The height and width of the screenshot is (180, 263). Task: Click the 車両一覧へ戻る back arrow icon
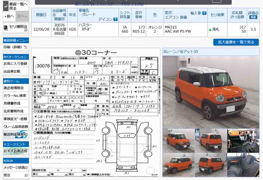[x=6, y=6]
